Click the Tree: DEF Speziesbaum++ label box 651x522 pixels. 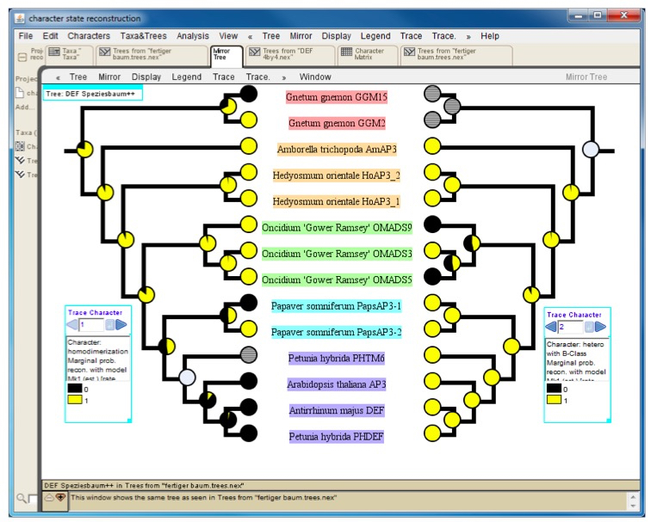(92, 94)
